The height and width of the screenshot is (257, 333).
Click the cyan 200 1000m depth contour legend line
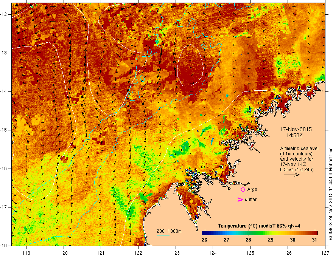[163, 235]
